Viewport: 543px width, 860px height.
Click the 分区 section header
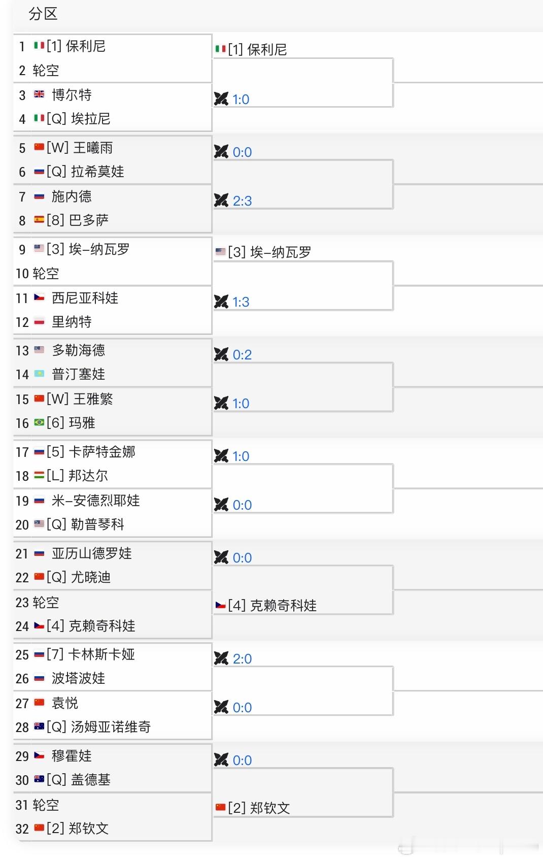pyautogui.click(x=43, y=14)
